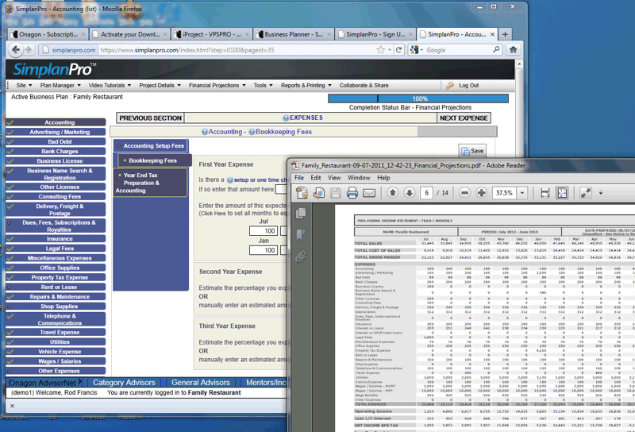Zoom out with the minus button in Adobe Reader
Image resolution: width=635 pixels, height=432 pixels.
click(x=464, y=193)
